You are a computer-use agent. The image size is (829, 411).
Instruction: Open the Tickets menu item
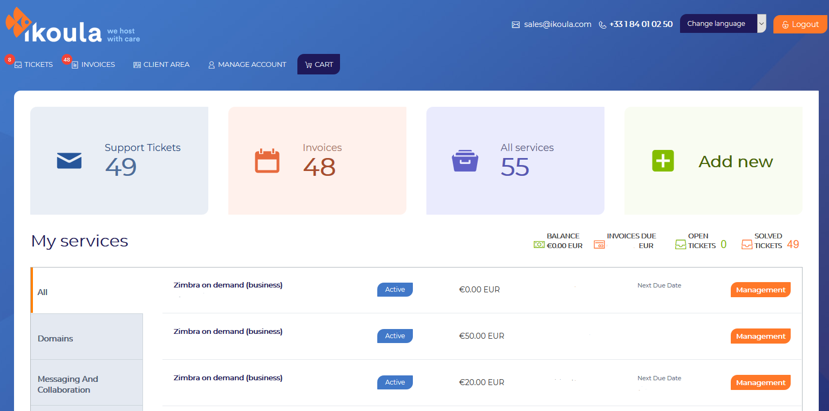(x=33, y=65)
